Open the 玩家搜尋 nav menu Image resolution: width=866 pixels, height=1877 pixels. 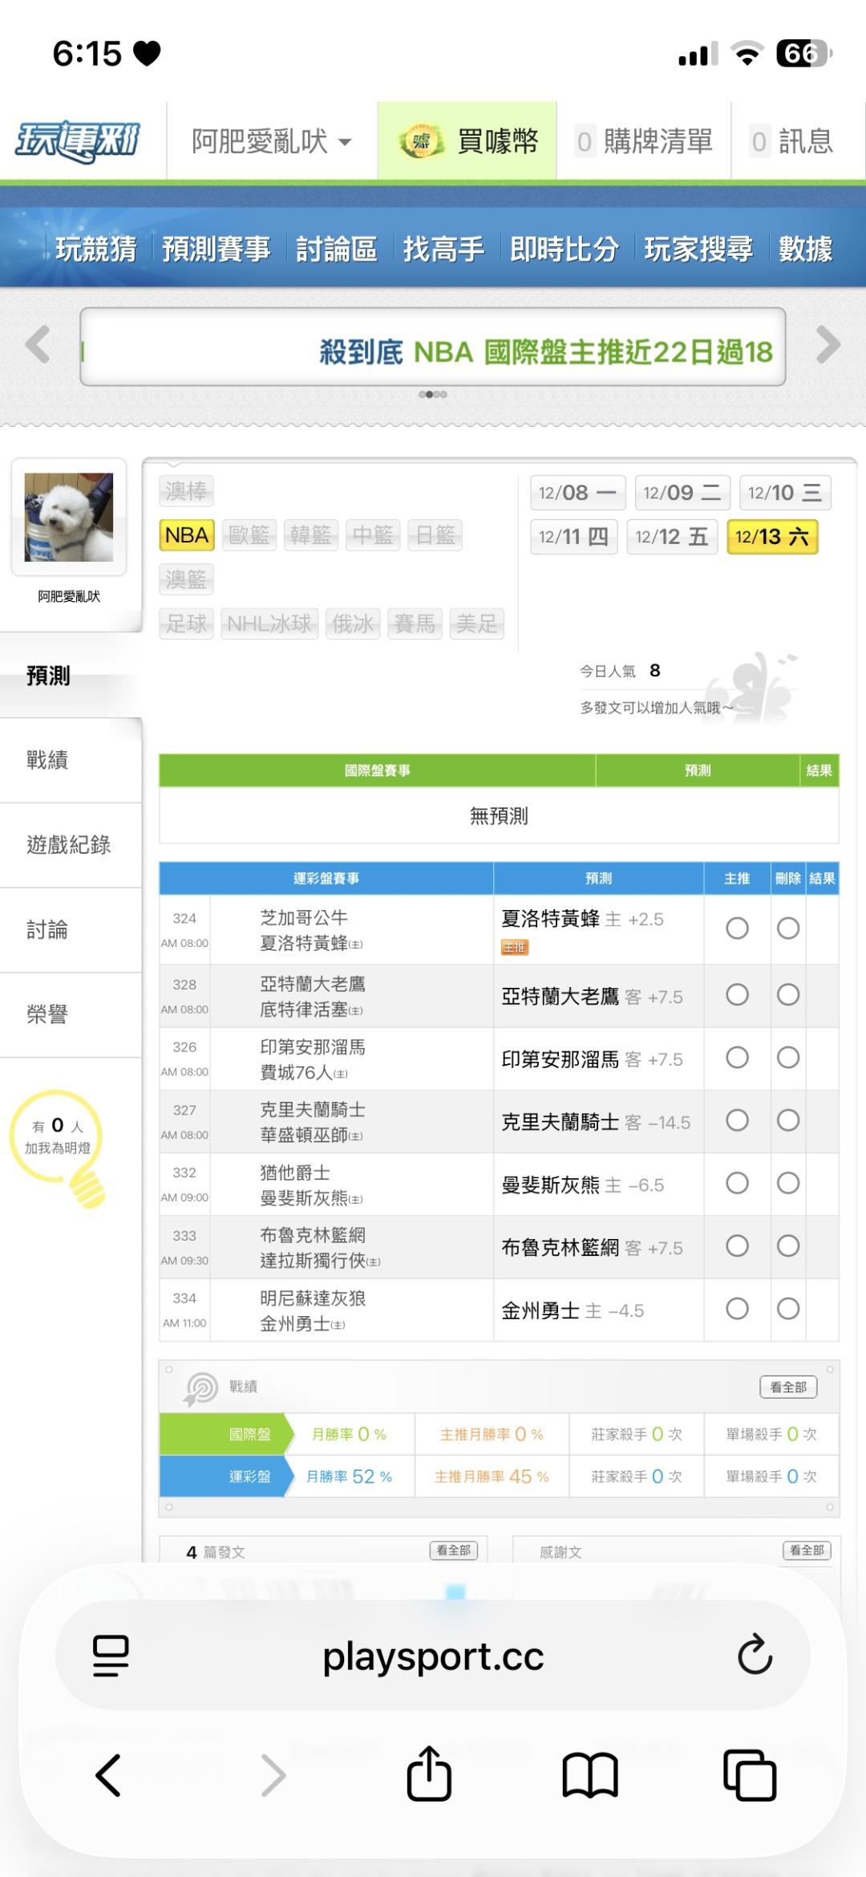point(698,250)
